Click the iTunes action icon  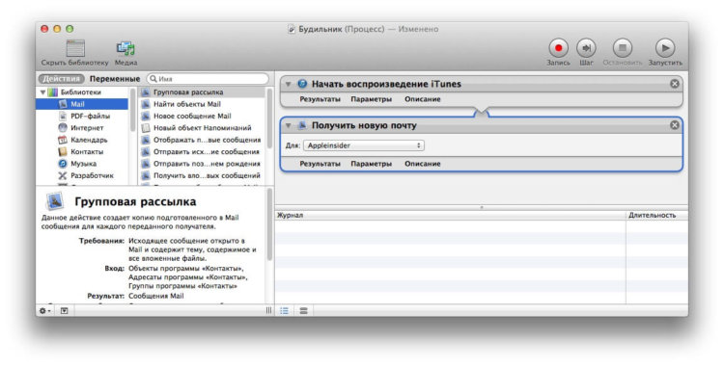point(302,84)
